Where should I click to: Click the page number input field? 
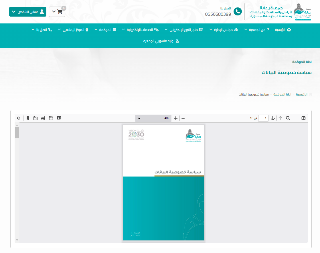(x=263, y=118)
